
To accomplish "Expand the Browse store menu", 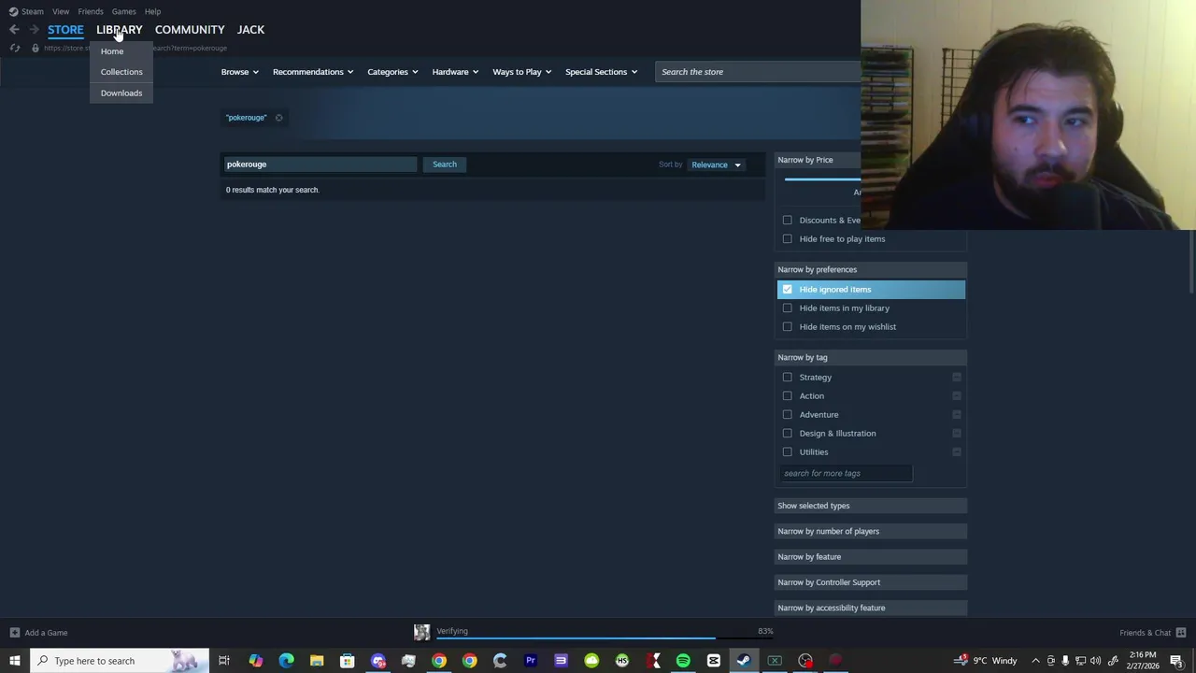I will tap(240, 72).
